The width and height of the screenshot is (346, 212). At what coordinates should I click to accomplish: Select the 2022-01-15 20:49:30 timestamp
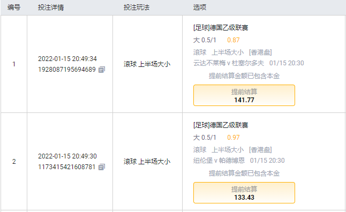click(67, 156)
